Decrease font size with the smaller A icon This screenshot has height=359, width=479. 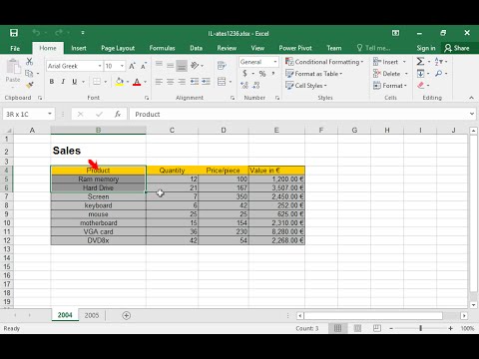pos(144,66)
